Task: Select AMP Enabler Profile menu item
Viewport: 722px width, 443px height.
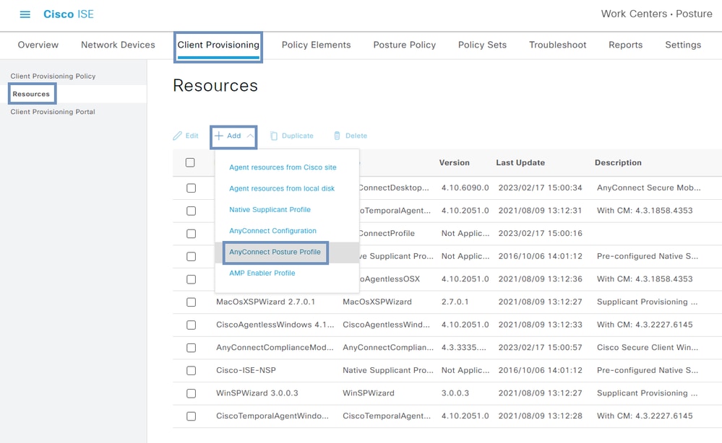Action: point(262,273)
